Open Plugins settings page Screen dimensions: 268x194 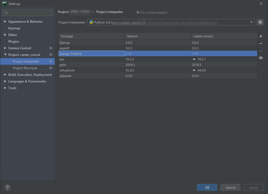click(x=14, y=42)
